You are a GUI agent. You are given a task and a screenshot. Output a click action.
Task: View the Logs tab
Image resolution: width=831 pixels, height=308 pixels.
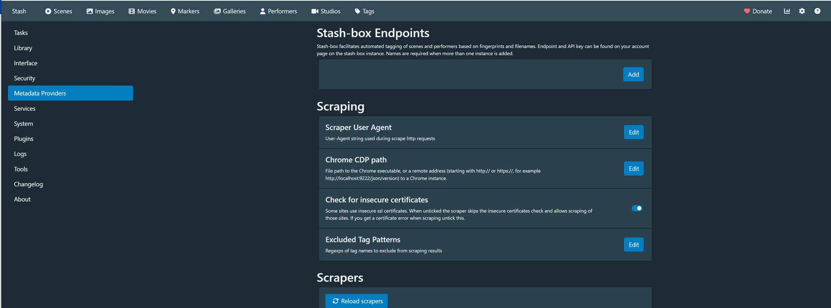pos(71,154)
